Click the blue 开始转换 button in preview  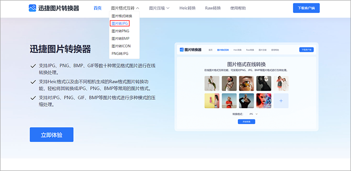(x=247, y=122)
